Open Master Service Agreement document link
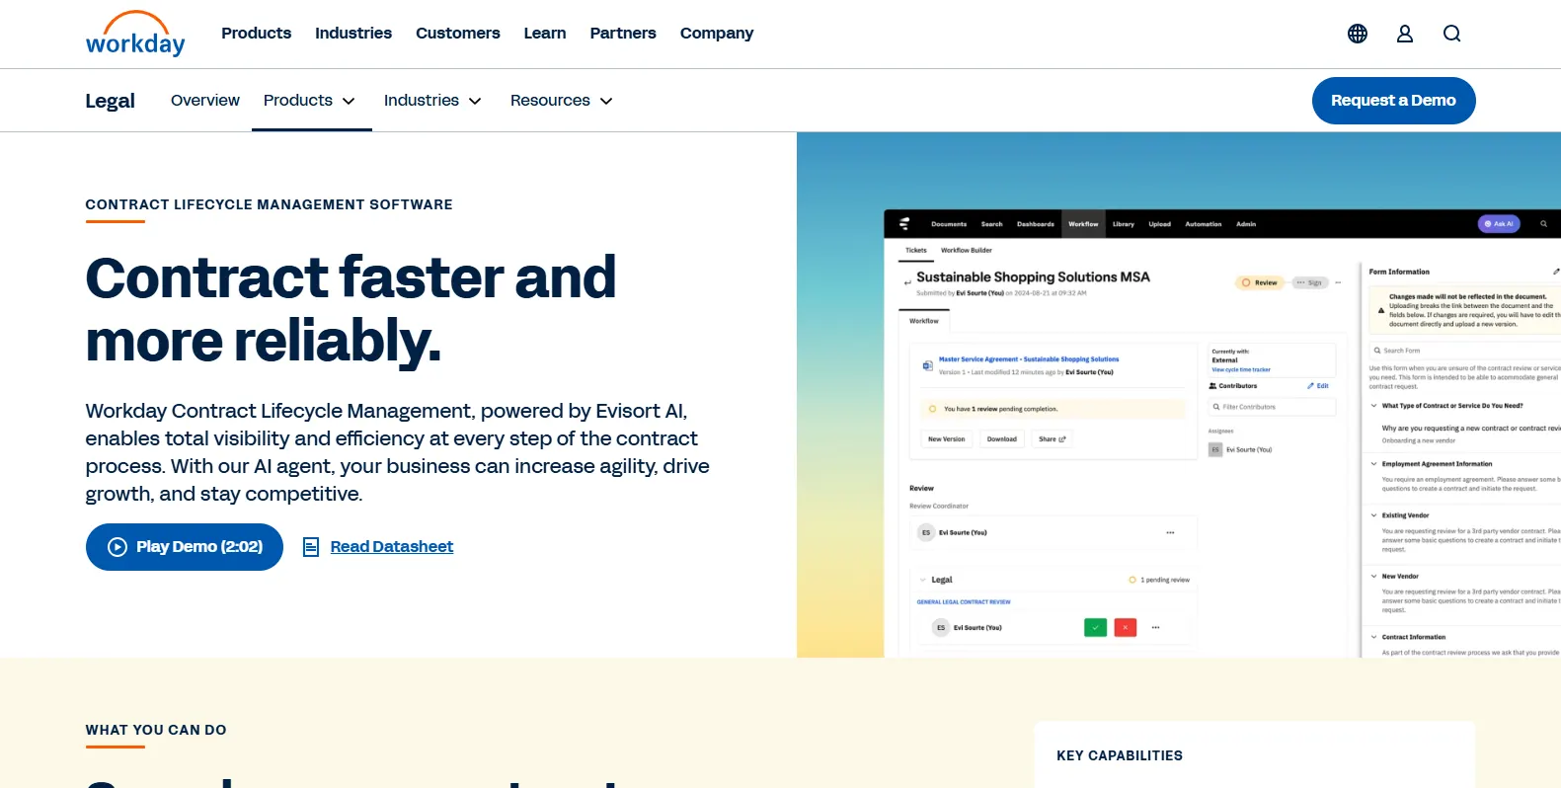The image size is (1561, 788). [1029, 359]
